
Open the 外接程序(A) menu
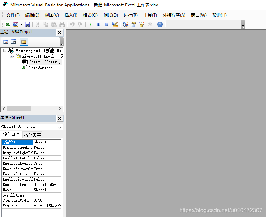pyautogui.click(x=174, y=15)
